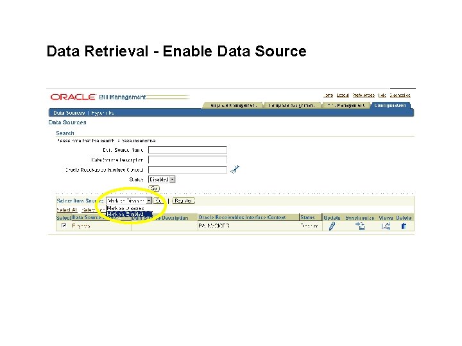Open the Help link
This screenshot has width=462, height=346.
382,95
